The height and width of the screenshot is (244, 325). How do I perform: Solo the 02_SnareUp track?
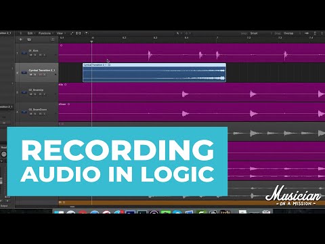pyautogui.click(x=35, y=94)
